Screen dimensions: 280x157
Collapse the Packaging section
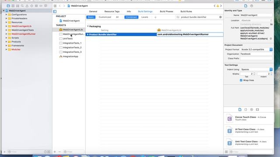[87, 26]
